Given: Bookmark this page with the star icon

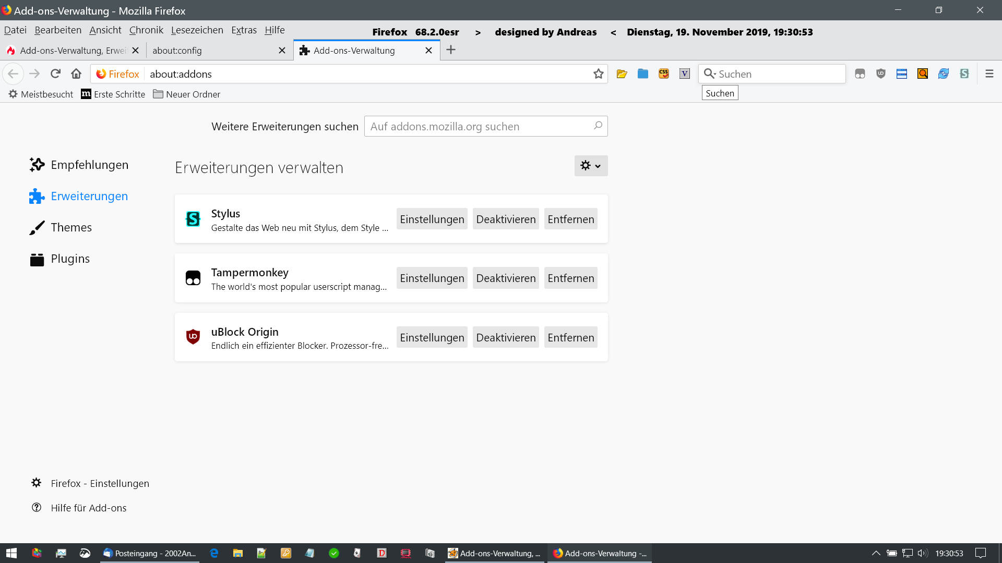Looking at the screenshot, I should (599, 74).
